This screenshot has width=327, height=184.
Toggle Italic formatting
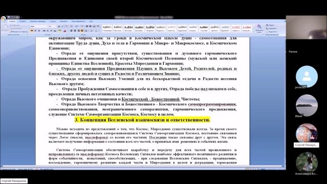[x=35, y=31]
